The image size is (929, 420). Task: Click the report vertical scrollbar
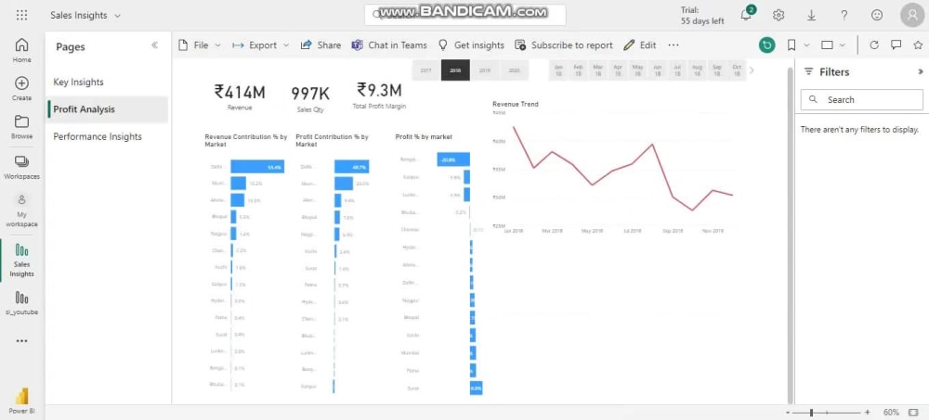pyautogui.click(x=790, y=235)
